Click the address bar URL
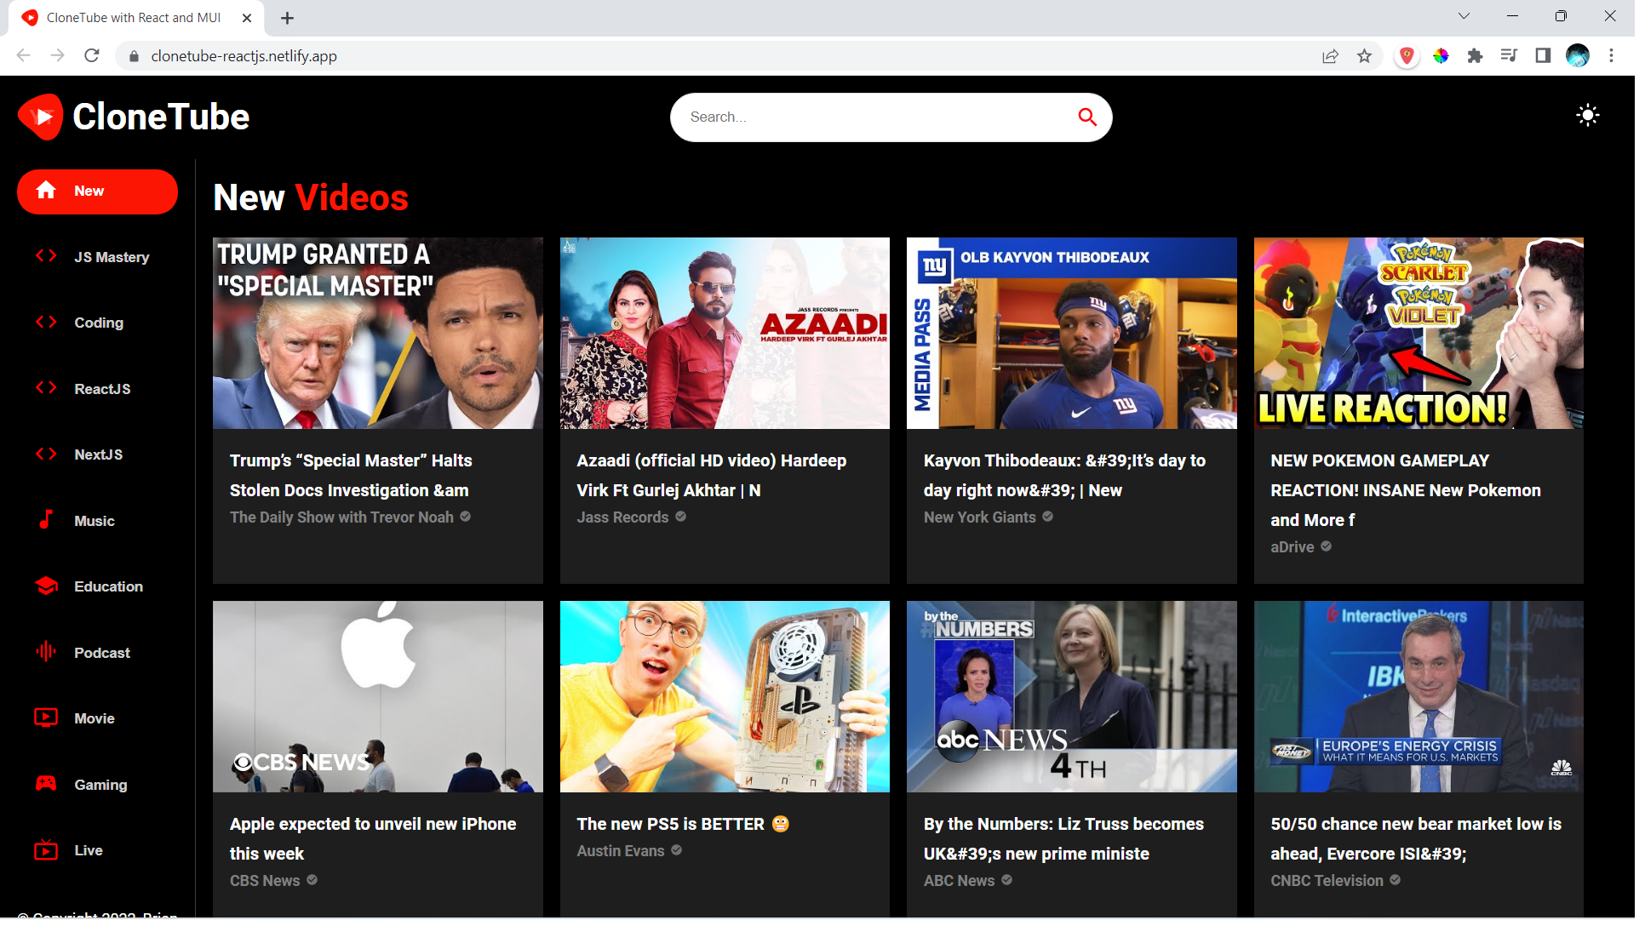 pyautogui.click(x=245, y=56)
